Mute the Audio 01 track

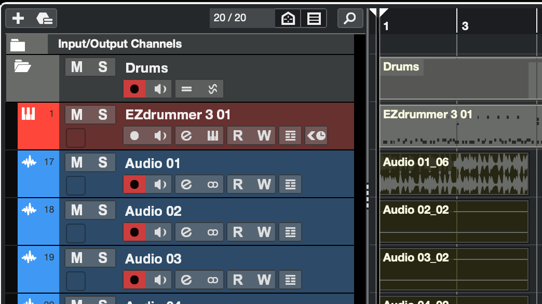[77, 163]
